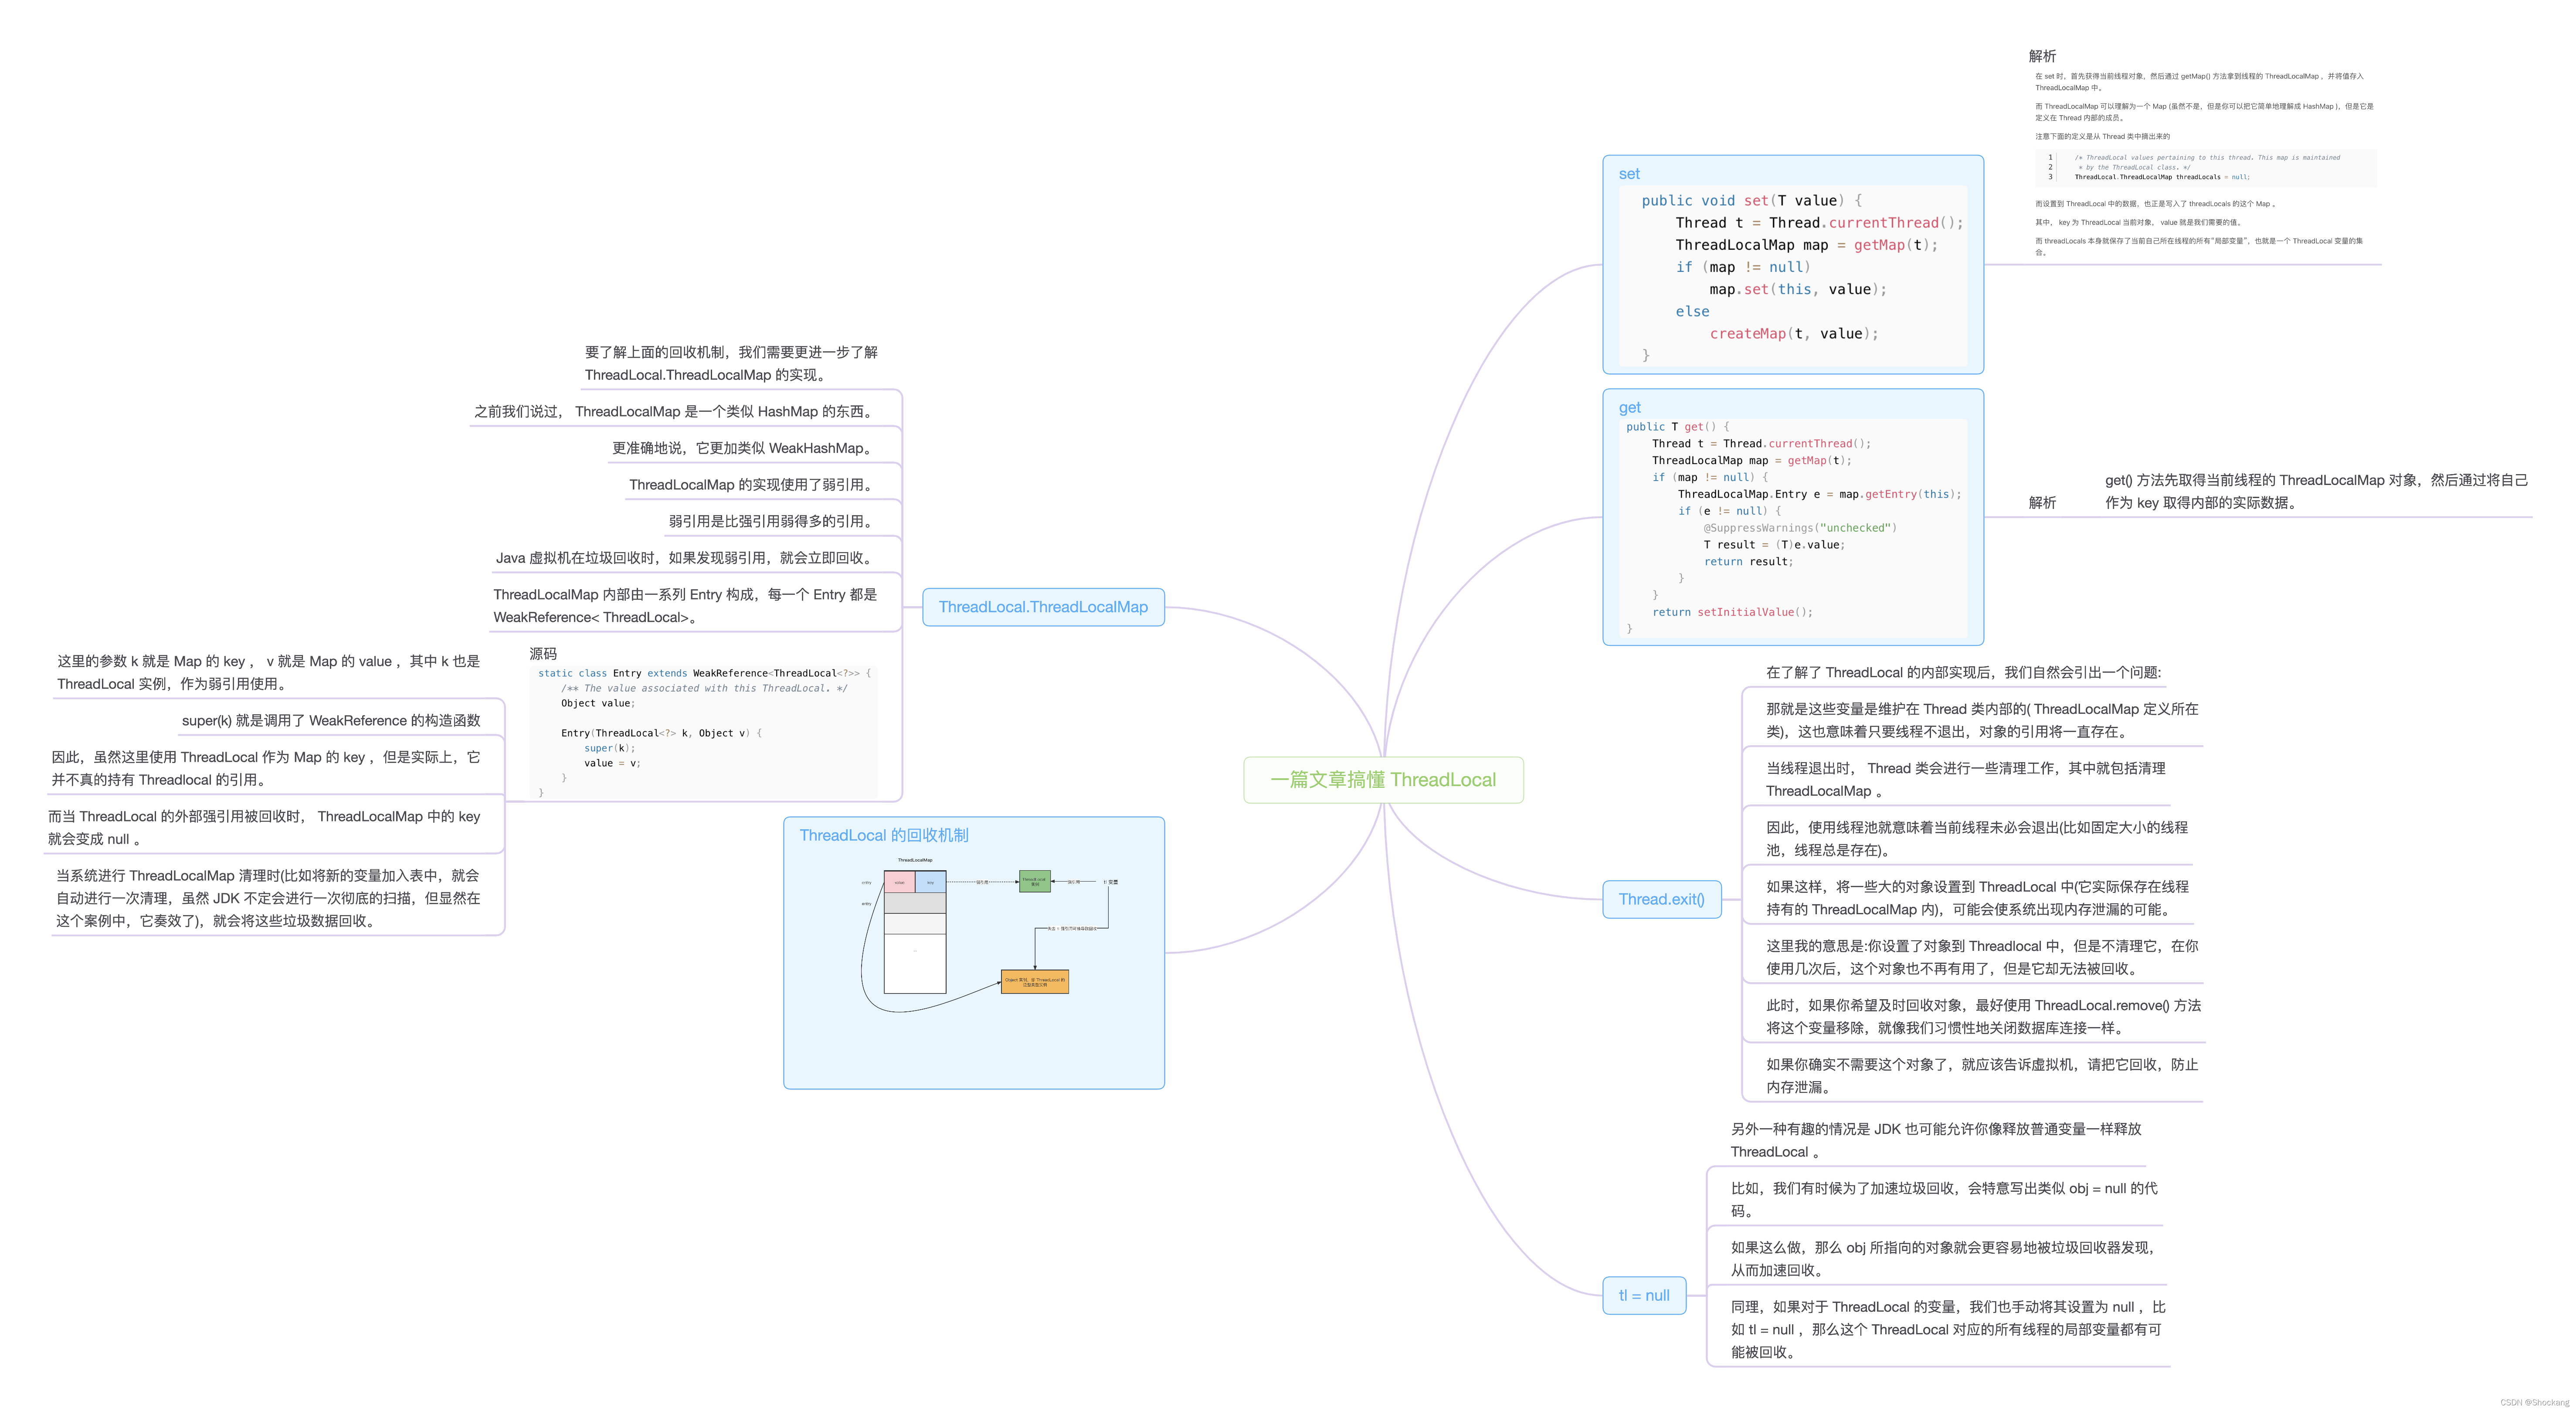
Task: Click the threadLocals code snippet in set notes
Action: [2205, 167]
